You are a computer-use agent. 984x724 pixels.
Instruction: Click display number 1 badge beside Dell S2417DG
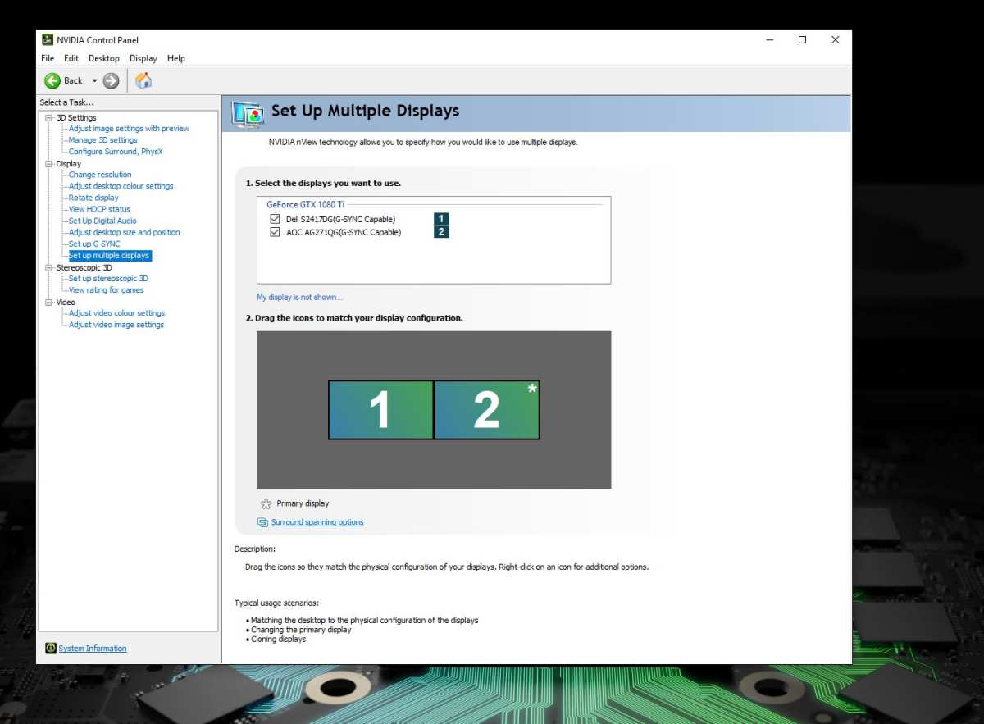[x=441, y=219]
